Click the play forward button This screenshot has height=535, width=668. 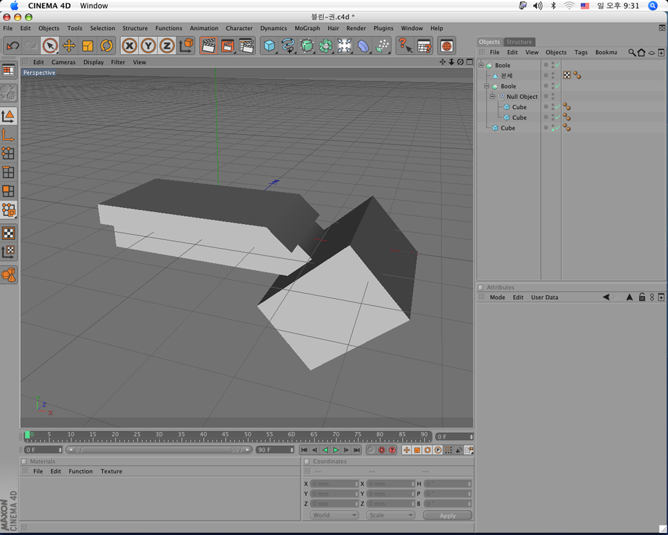point(336,450)
